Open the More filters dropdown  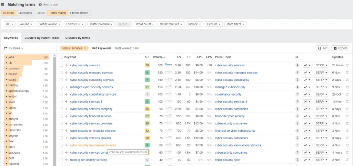click(235, 24)
